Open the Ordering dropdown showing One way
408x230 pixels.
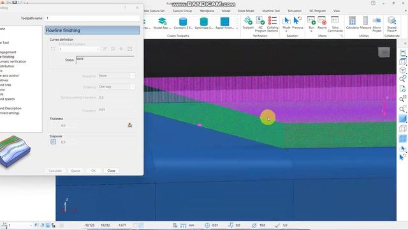pyautogui.click(x=117, y=87)
